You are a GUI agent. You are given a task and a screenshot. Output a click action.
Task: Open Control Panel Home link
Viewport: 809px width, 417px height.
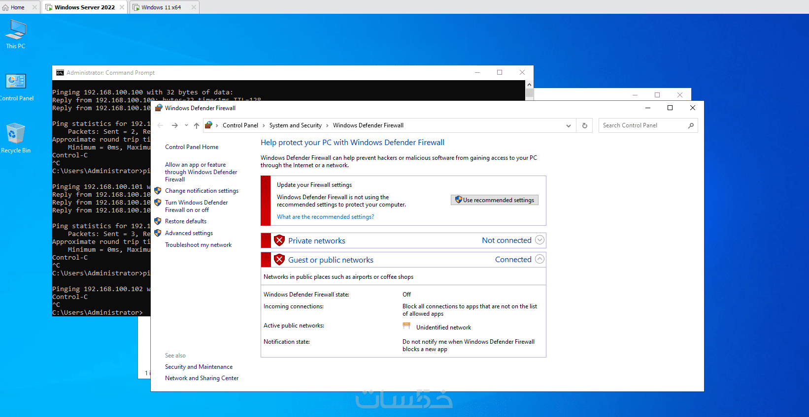(x=192, y=147)
